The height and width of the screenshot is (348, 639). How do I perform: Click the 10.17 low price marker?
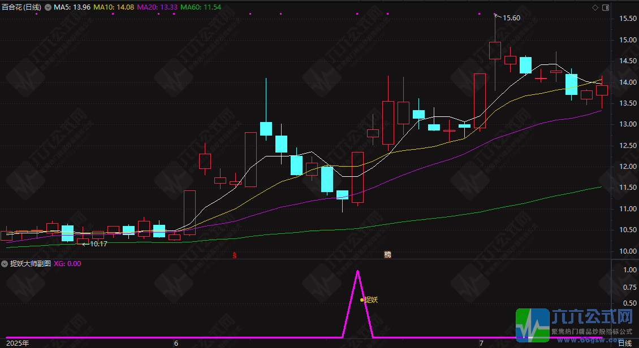pyautogui.click(x=98, y=244)
